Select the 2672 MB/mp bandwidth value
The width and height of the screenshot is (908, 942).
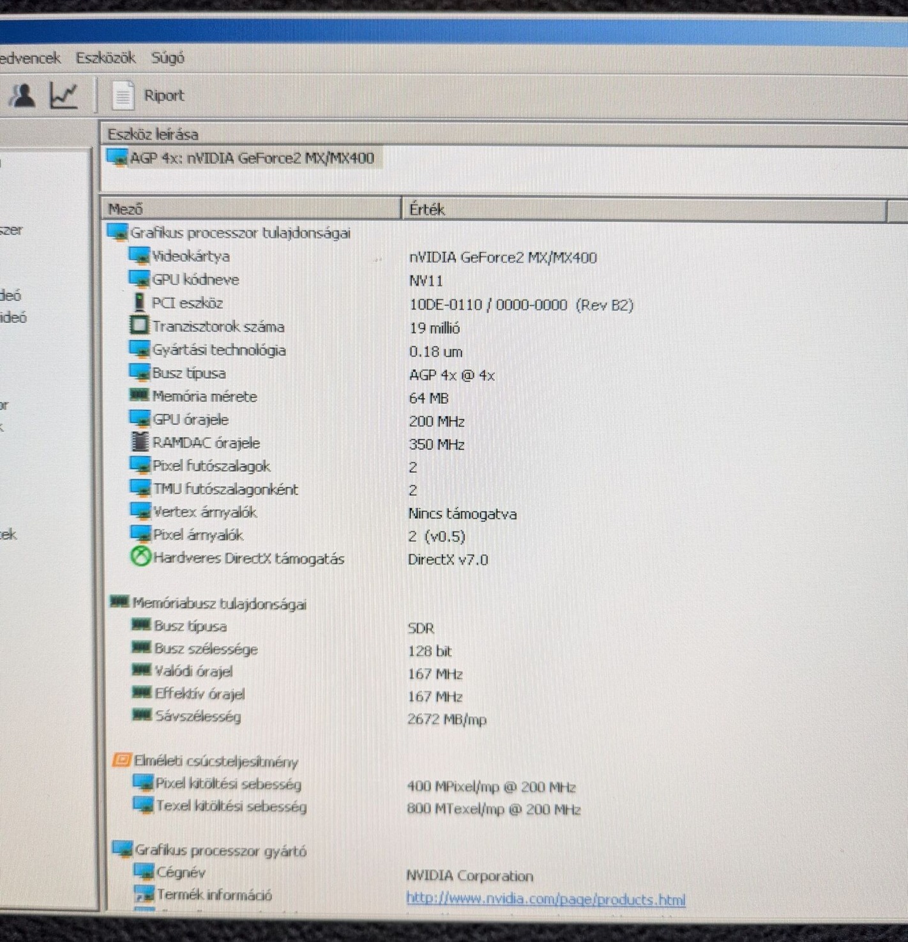pos(447,720)
